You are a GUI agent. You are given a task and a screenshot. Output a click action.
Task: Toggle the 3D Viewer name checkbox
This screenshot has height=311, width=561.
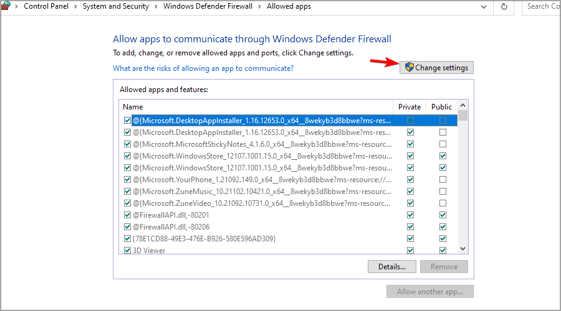[127, 250]
